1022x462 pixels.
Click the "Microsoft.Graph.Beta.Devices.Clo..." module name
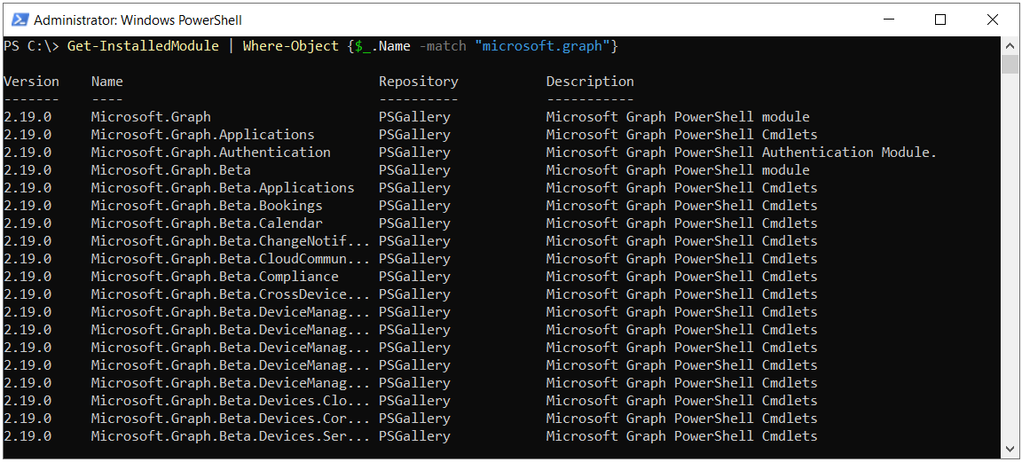231,400
